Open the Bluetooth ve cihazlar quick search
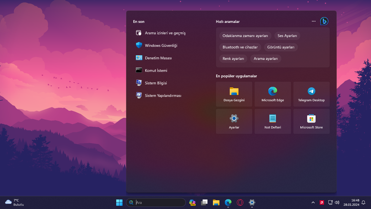 click(240, 47)
